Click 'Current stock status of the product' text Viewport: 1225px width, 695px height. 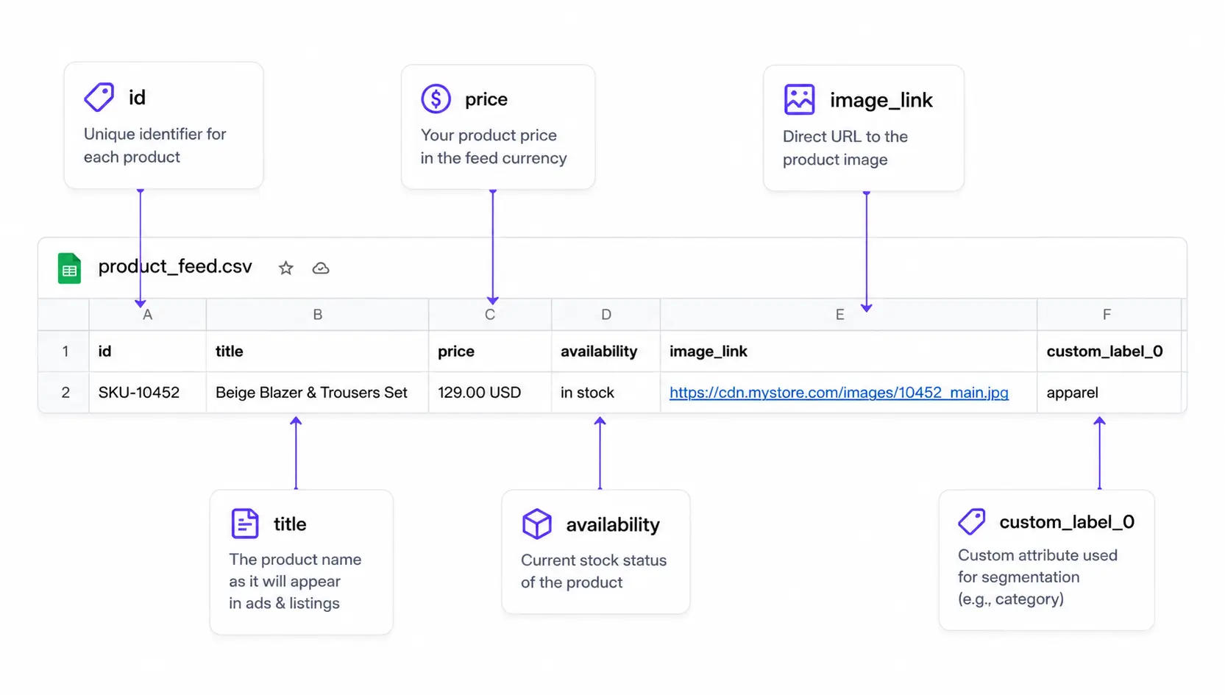pyautogui.click(x=594, y=571)
